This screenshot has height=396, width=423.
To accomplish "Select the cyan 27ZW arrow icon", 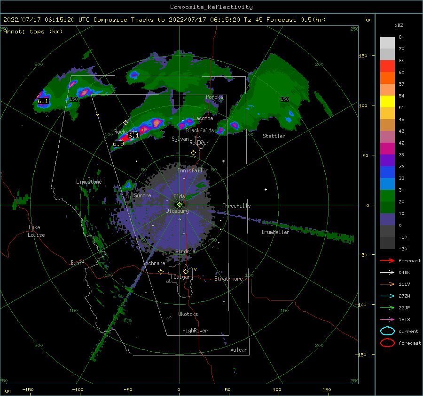I will (387, 296).
